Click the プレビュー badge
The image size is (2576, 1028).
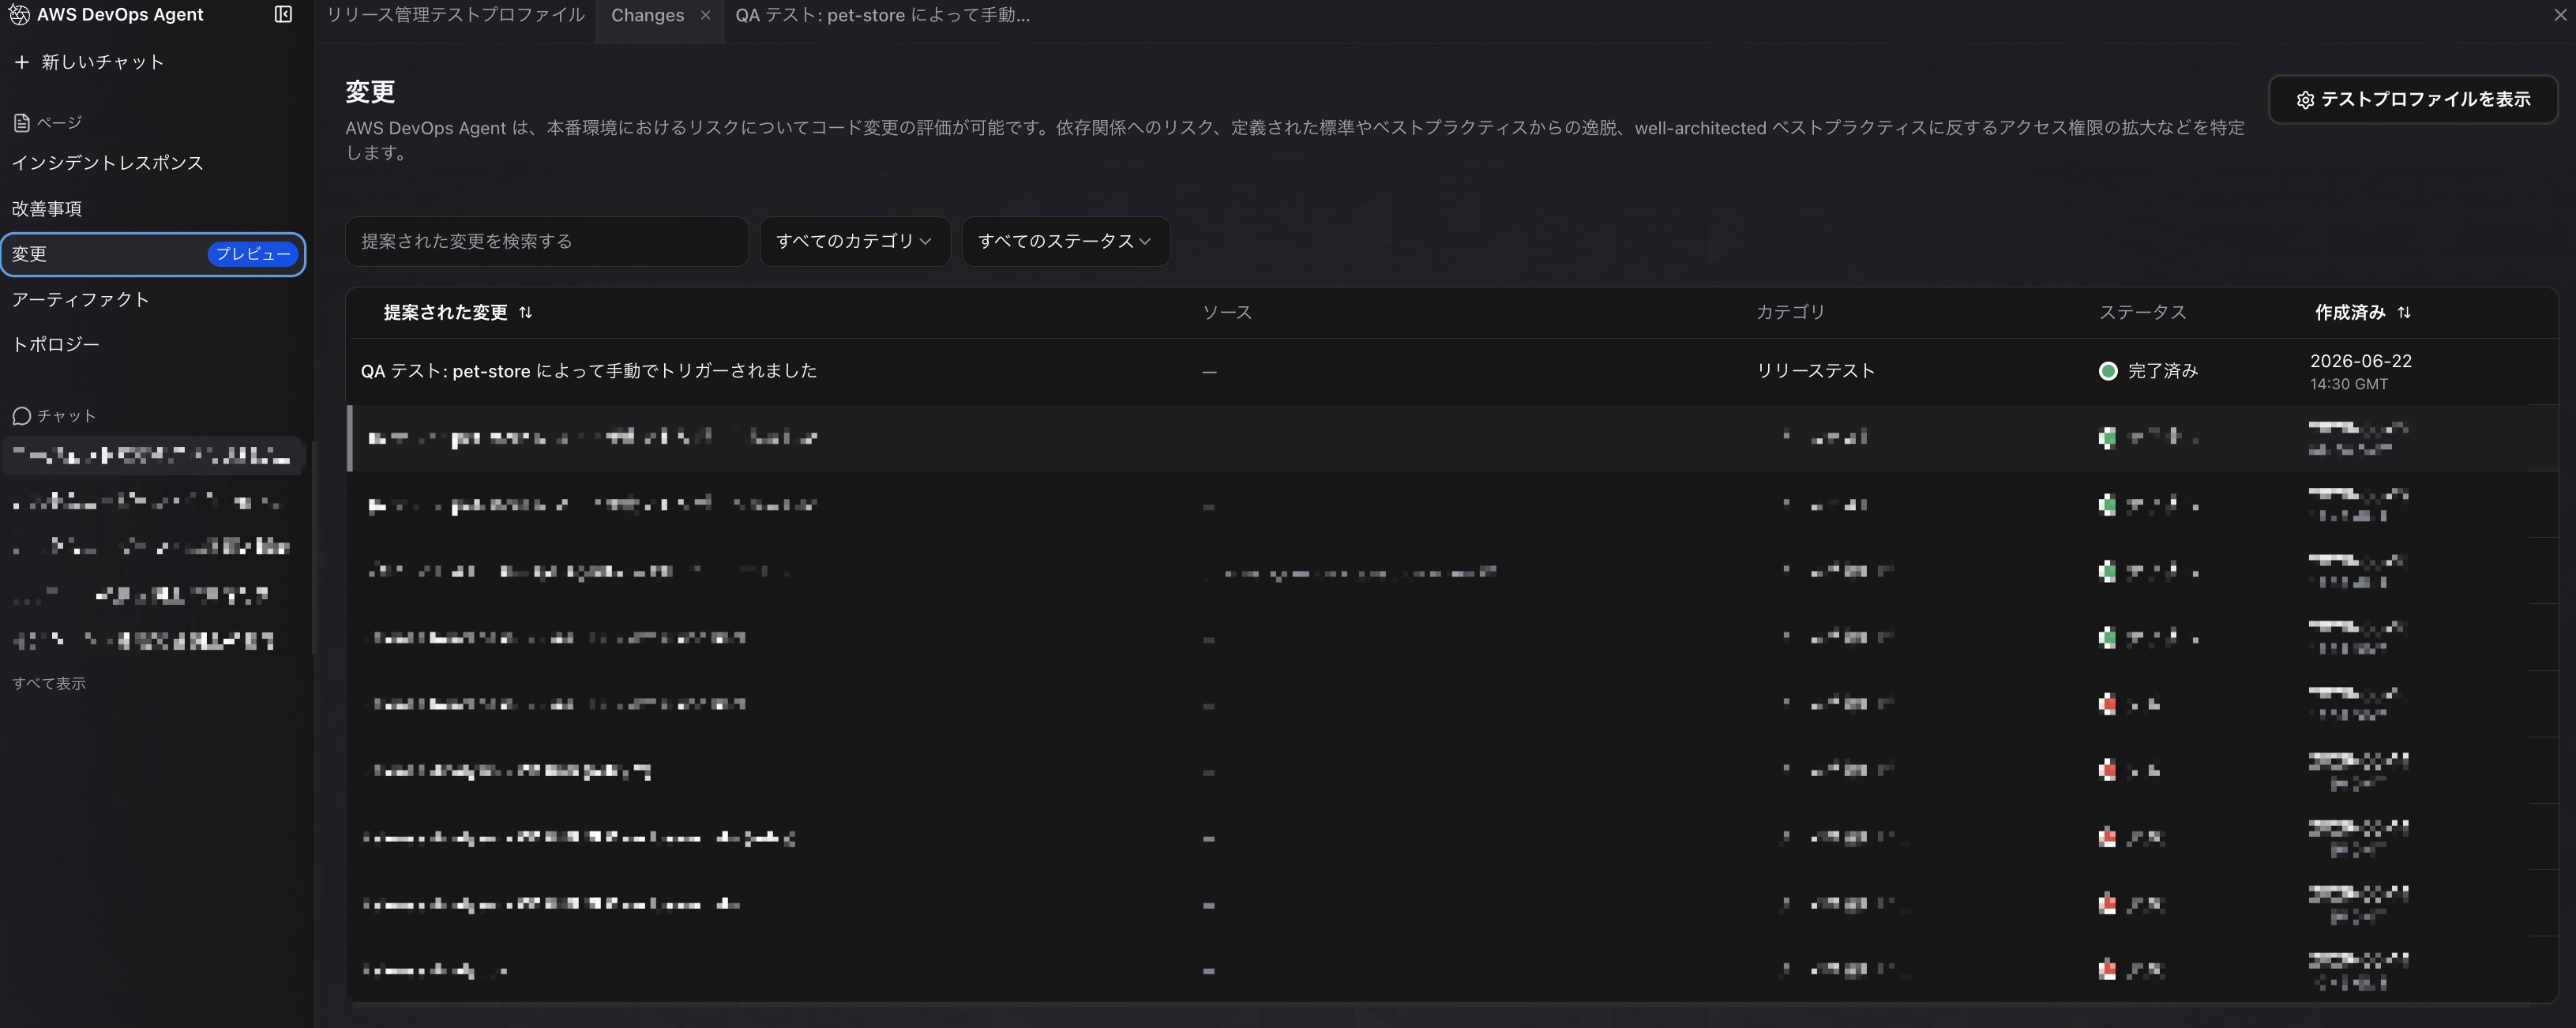pyautogui.click(x=252, y=254)
